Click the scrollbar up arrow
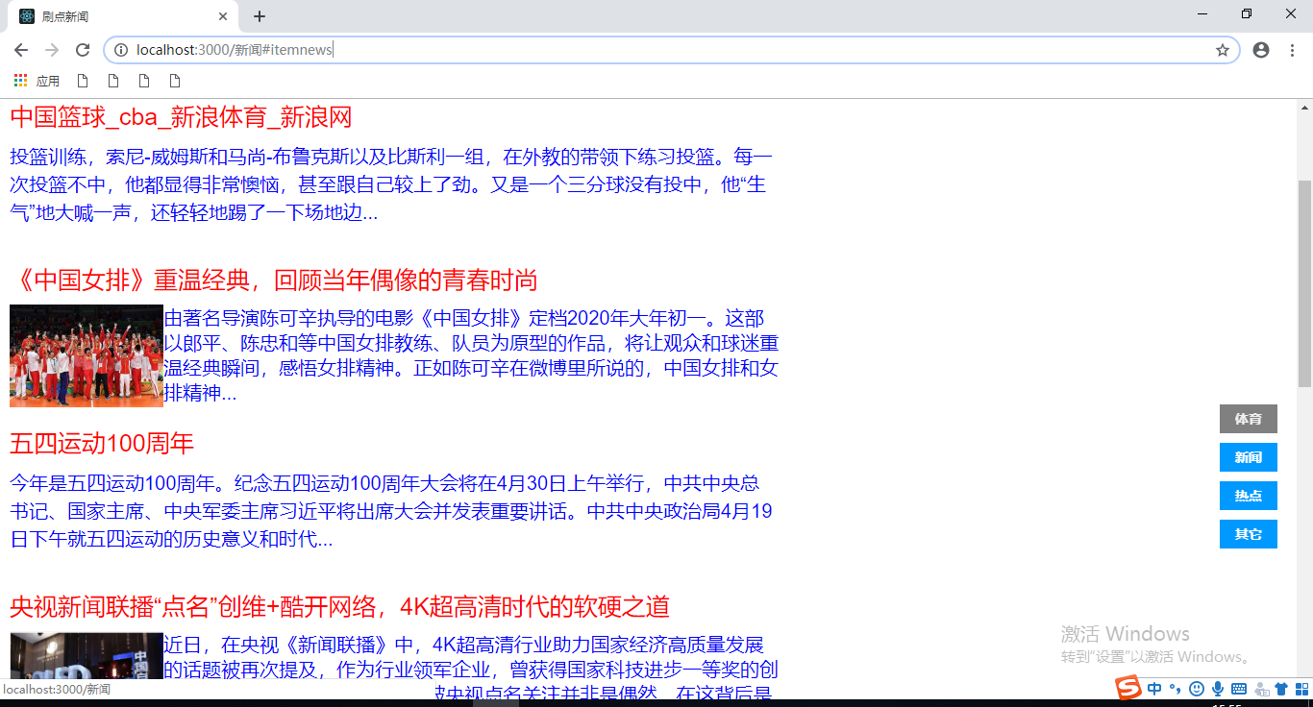Screen dimensions: 1313x707 [x=1304, y=106]
